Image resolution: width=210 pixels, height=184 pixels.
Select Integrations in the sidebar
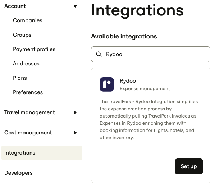(x=42, y=153)
